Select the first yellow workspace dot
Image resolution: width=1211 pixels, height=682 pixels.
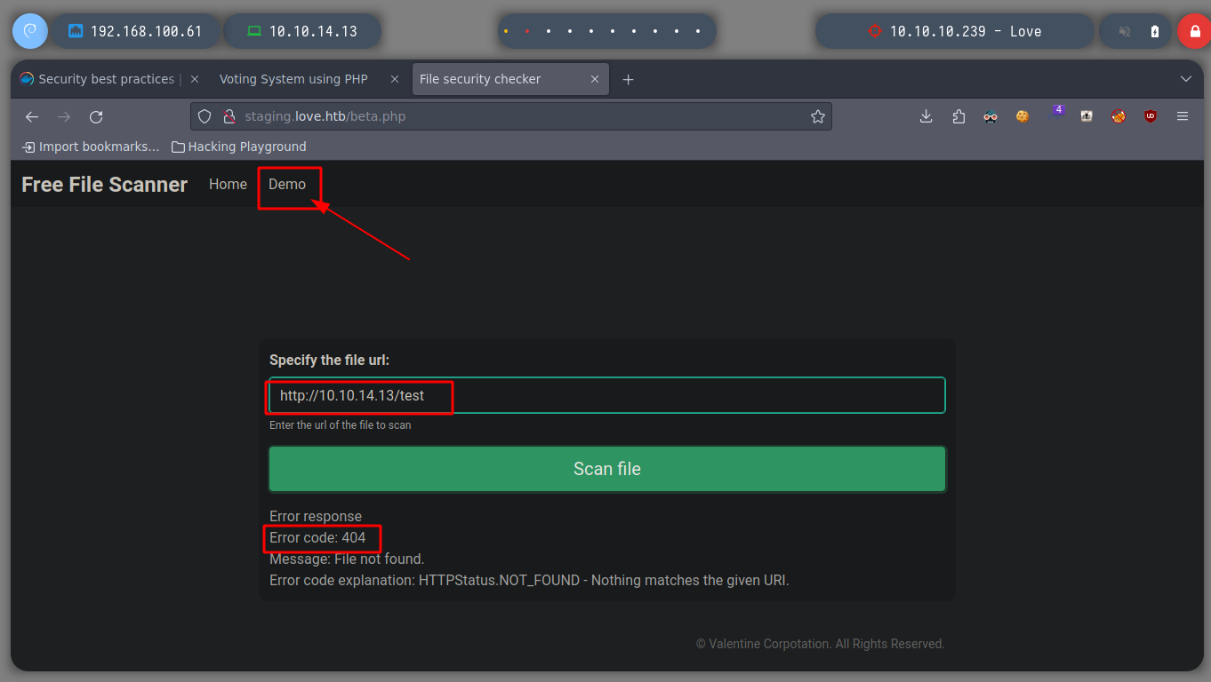tap(506, 31)
